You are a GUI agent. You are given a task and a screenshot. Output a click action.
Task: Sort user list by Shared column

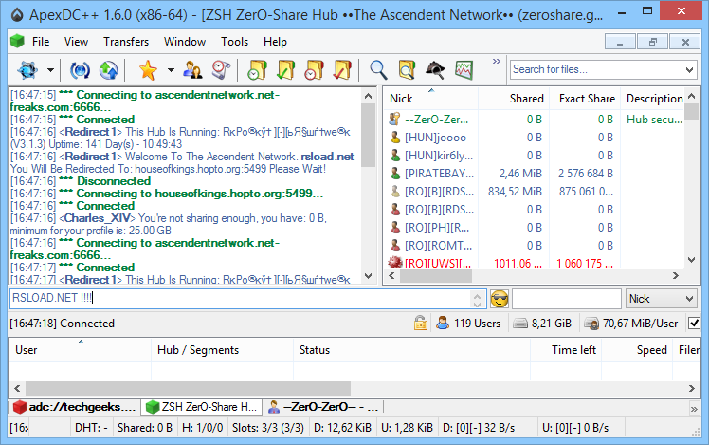(x=514, y=99)
